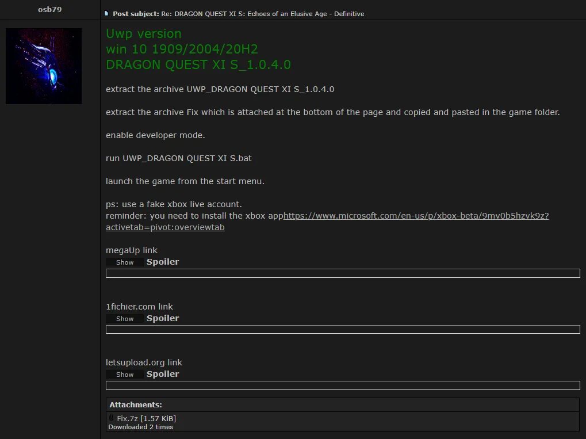
Task: Click the 'extract the archive Fix' instruction line
Action: 332,112
